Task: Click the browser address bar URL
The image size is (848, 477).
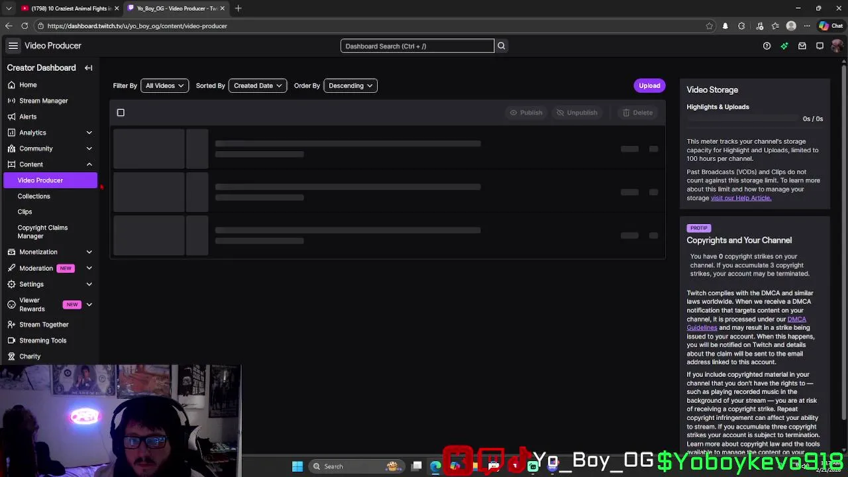Action: [137, 26]
